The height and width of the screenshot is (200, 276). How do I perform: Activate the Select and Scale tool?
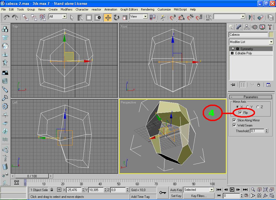[x=125, y=18]
